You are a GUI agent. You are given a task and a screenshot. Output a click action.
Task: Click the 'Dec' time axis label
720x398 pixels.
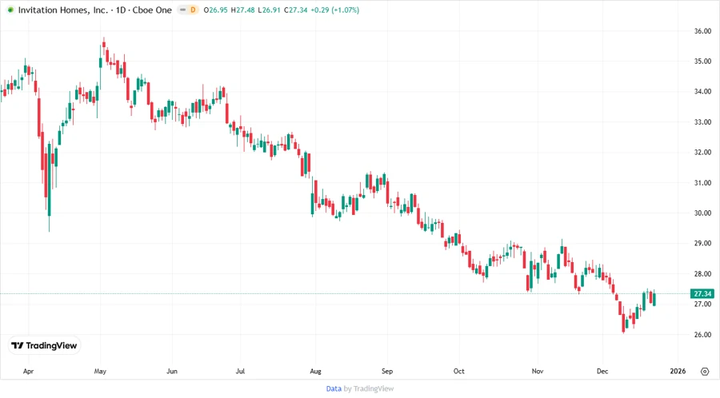[602, 371]
